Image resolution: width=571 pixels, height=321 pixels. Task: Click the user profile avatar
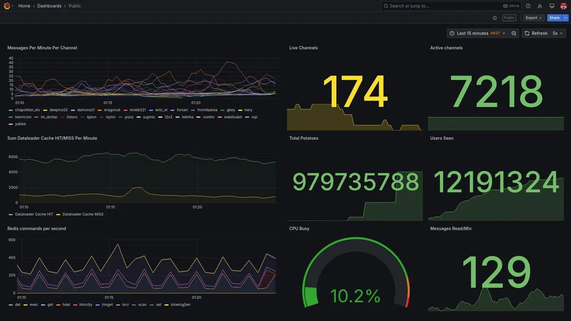563,6
